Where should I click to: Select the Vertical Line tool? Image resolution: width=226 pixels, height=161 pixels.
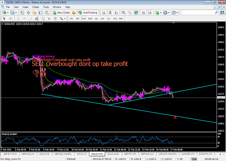pyautogui.click(x=18, y=18)
